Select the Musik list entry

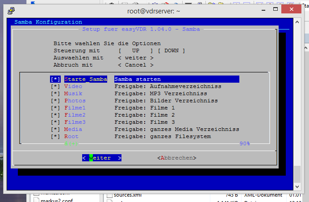tap(73, 93)
